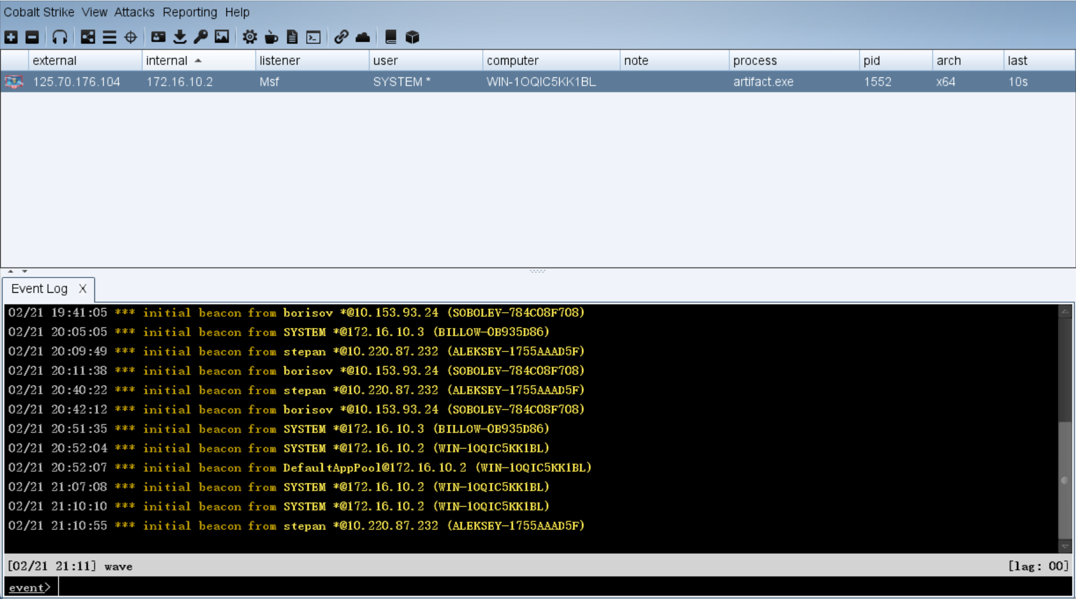
Task: Open listeners via the headphones icon
Action: coord(59,38)
